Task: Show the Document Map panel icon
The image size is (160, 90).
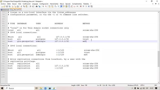Action: click(66, 6)
